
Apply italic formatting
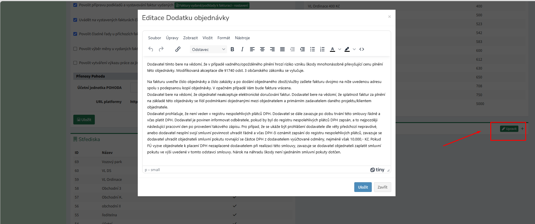tap(242, 49)
